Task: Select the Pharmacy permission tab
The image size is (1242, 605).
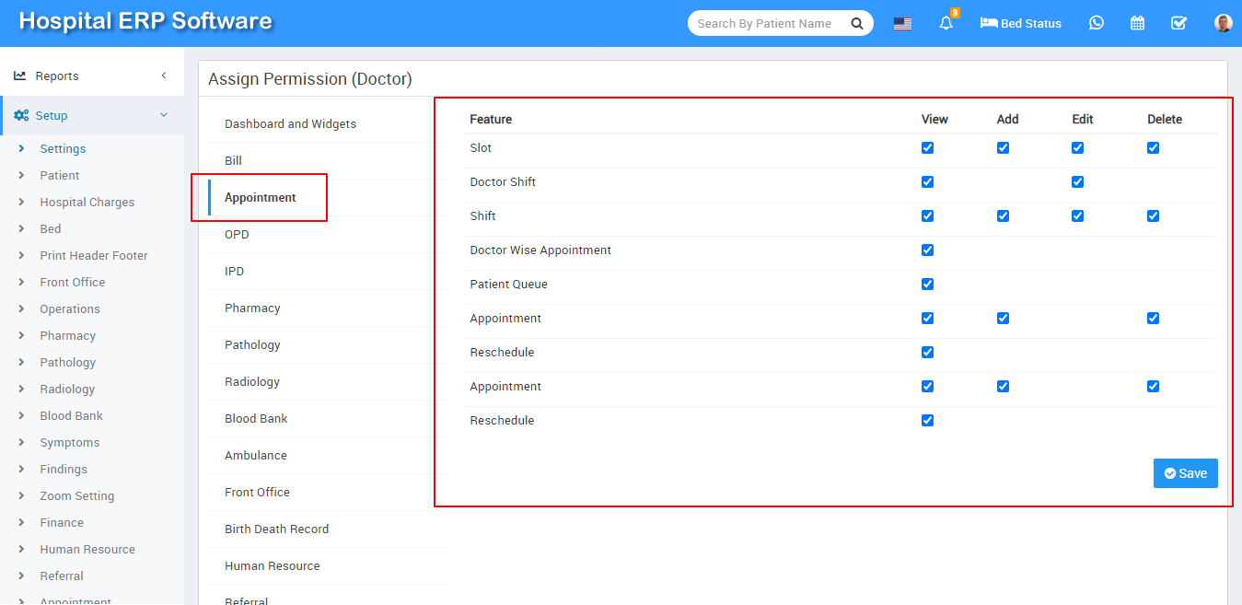Action: tap(252, 308)
